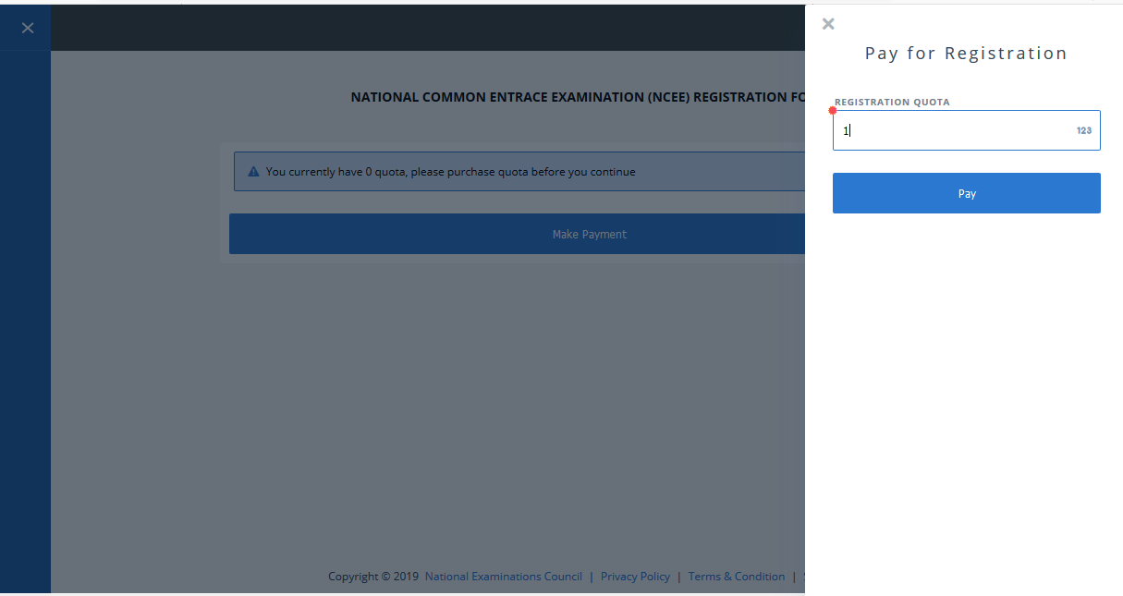
Task: Click the dark top navigation bar
Action: (x=425, y=26)
